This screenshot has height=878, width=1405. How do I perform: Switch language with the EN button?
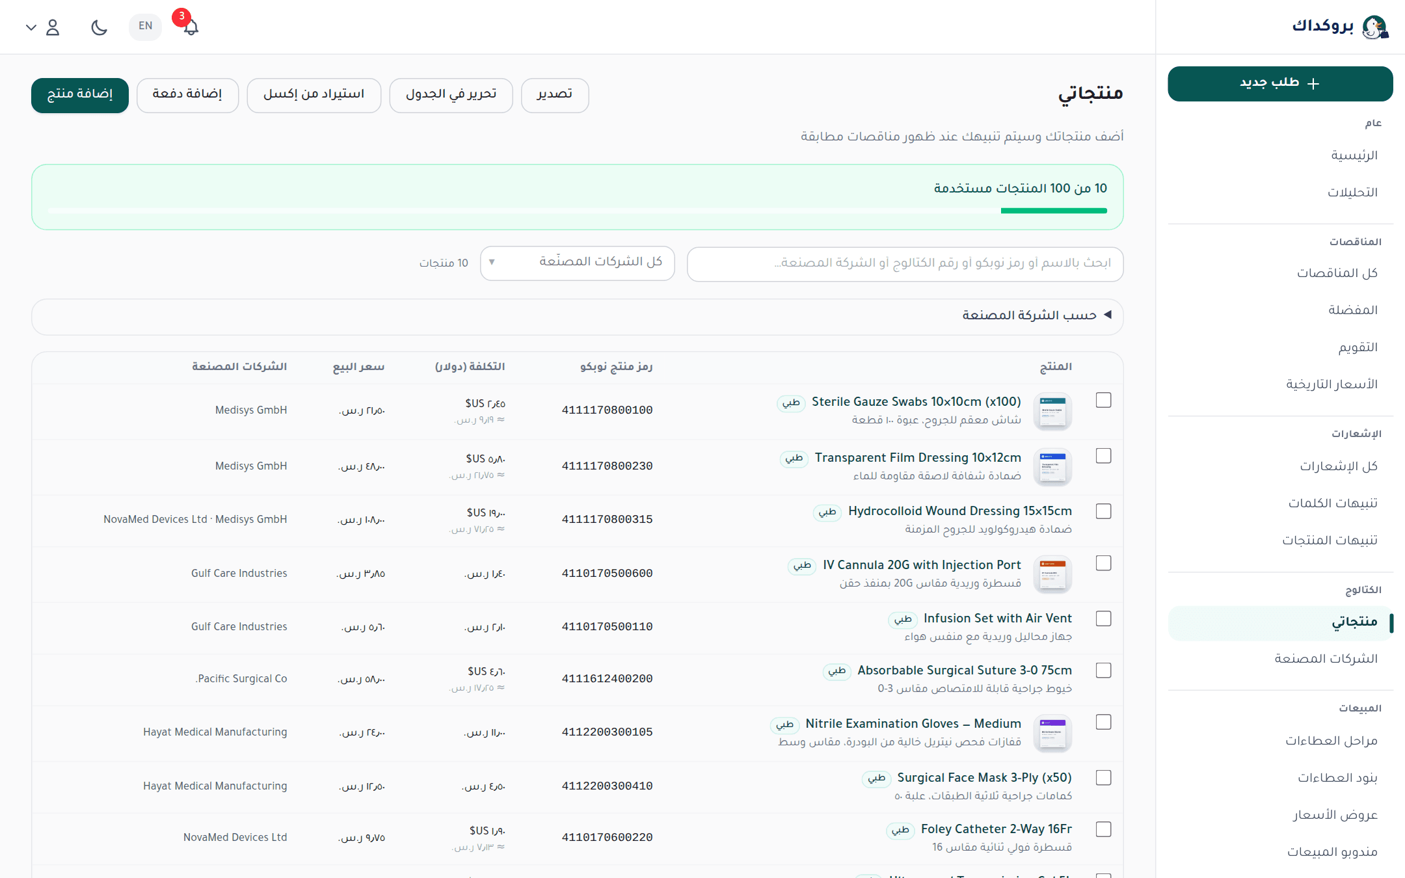tap(145, 27)
